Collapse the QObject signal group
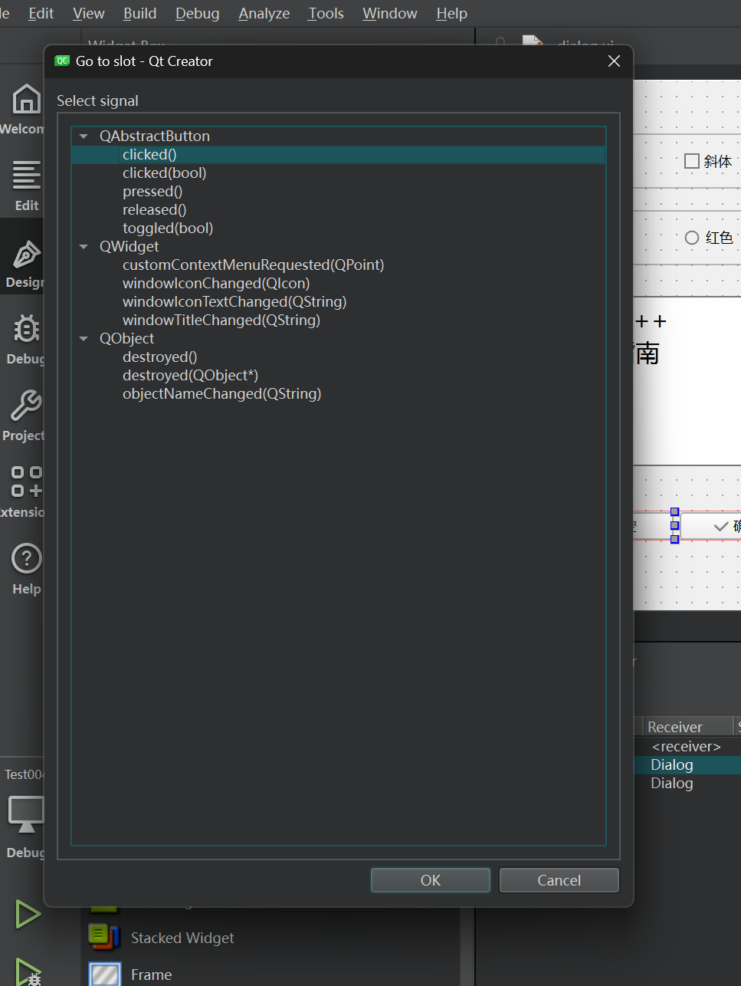Screen dimensions: 741x986 pyautogui.click(x=84, y=339)
